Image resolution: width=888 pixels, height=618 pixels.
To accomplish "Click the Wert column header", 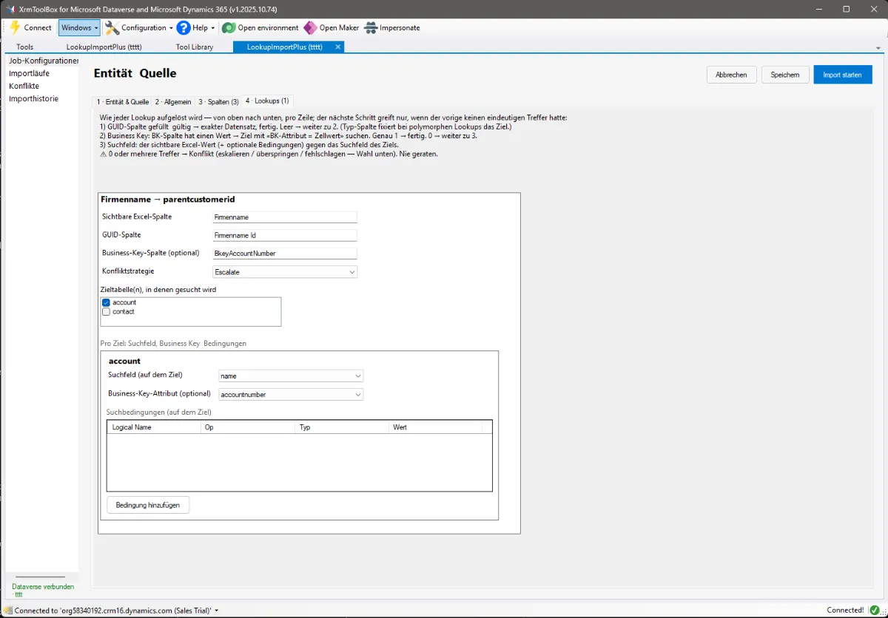I will [x=435, y=427].
